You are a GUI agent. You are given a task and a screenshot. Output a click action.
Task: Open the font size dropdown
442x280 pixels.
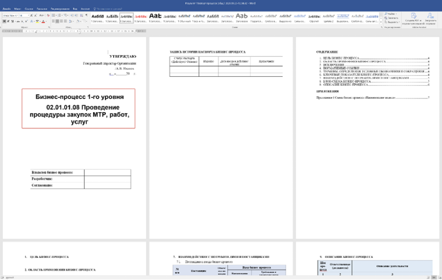click(x=26, y=16)
